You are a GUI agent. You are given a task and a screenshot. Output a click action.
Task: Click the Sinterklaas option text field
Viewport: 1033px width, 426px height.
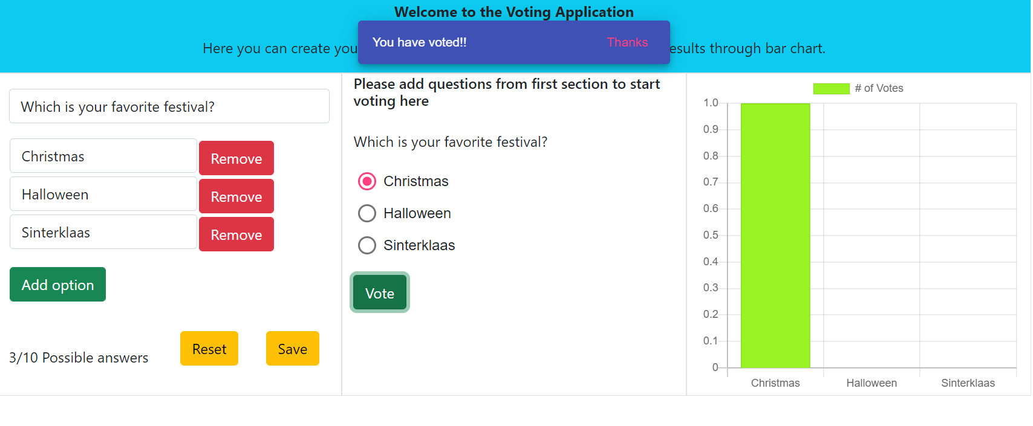pos(103,231)
